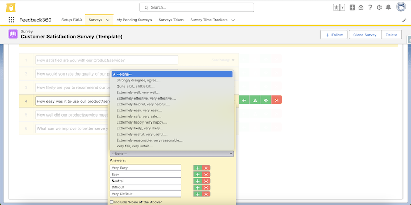The width and height of the screenshot is (411, 205).
Task: Choose 'Extremely likely, very likely....' option
Action: (x=172, y=128)
